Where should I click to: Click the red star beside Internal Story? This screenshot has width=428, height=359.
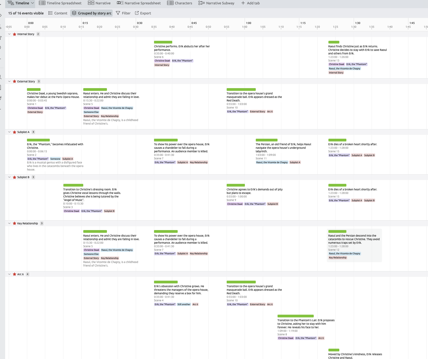tap(15, 34)
